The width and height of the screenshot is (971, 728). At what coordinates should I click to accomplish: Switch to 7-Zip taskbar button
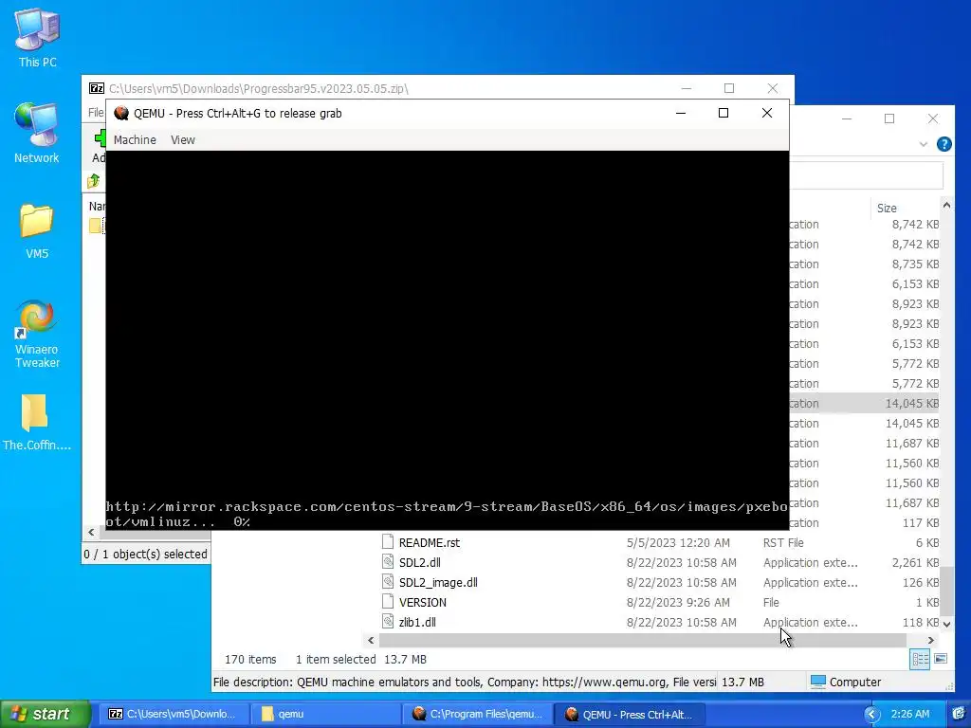[174, 715]
